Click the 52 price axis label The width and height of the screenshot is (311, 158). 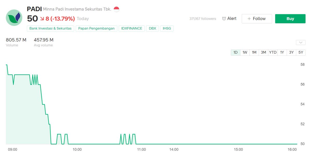[302, 124]
